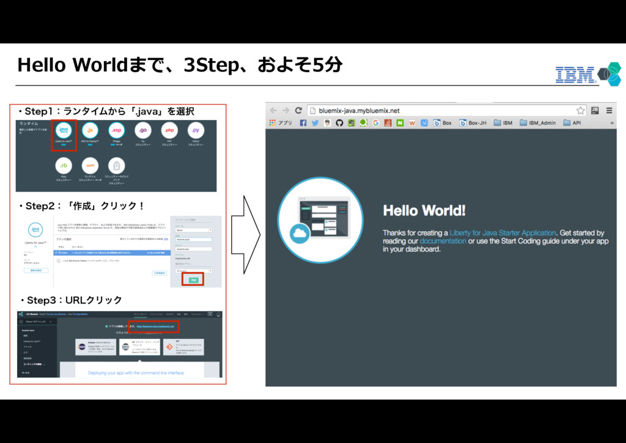Open the Box bookmark
The height and width of the screenshot is (443, 626).
(443, 122)
